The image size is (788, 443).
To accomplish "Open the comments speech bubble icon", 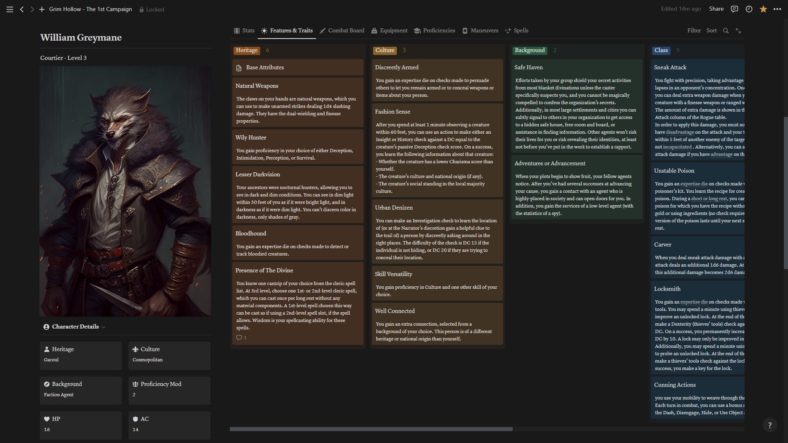I will tap(734, 9).
